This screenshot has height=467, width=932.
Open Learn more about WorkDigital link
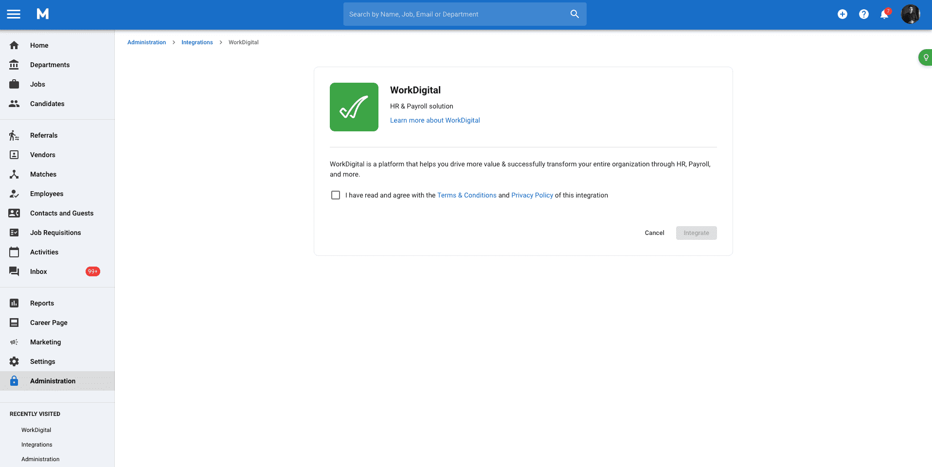click(435, 120)
